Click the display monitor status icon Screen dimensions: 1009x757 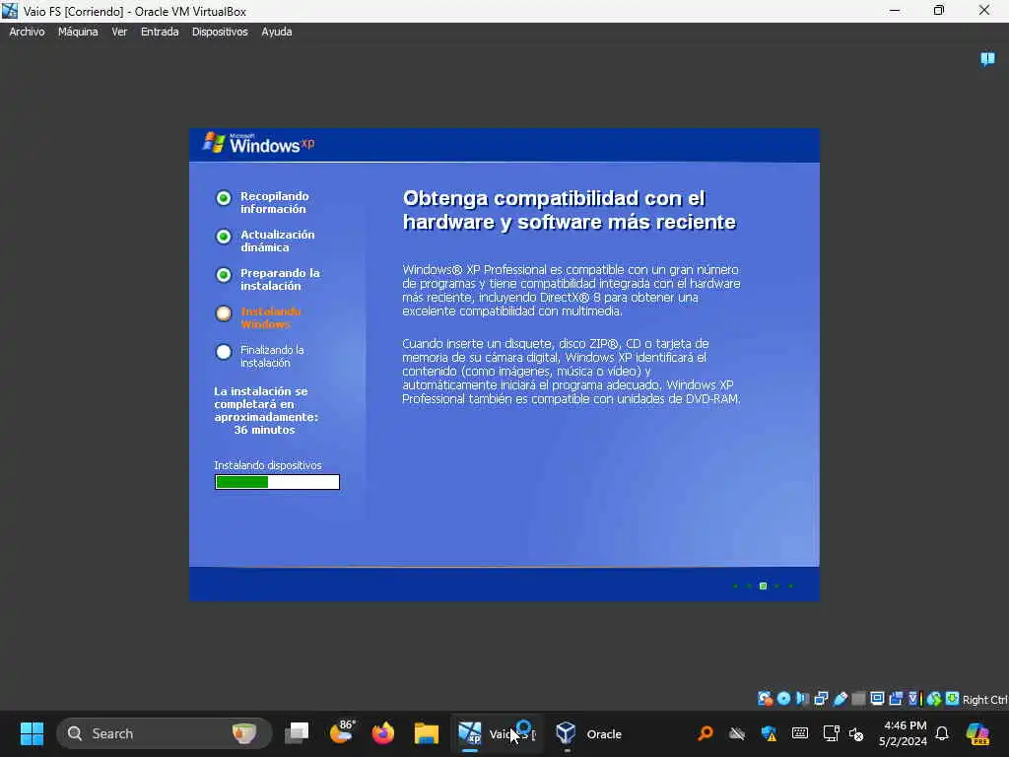pos(877,699)
